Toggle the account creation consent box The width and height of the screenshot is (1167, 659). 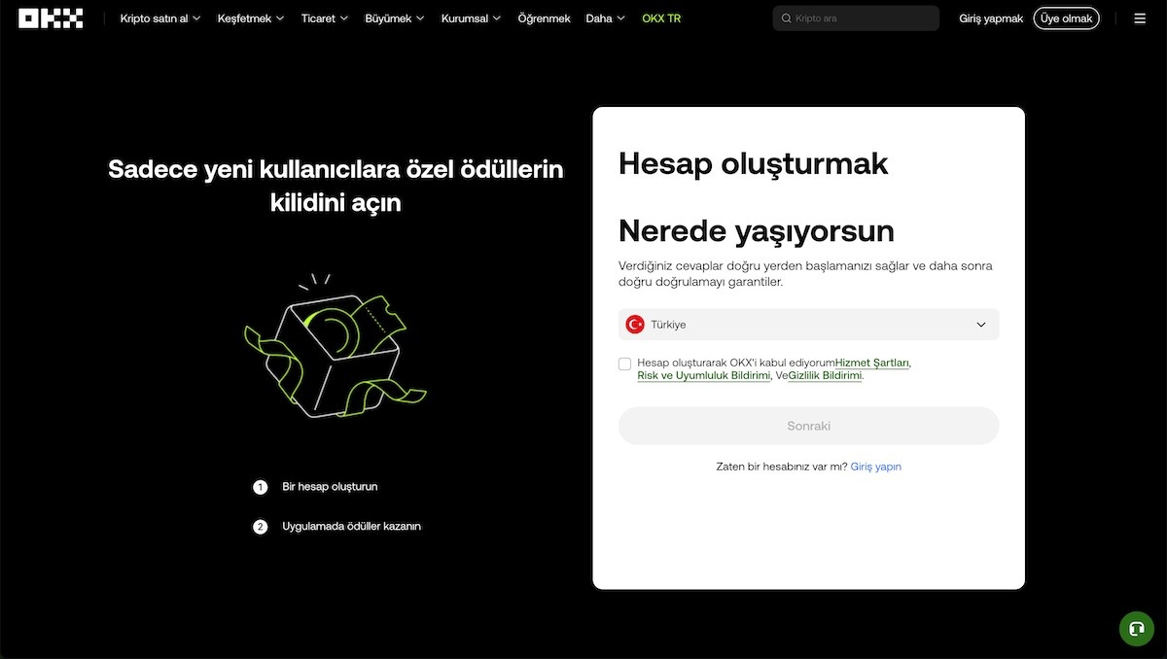[x=625, y=364]
